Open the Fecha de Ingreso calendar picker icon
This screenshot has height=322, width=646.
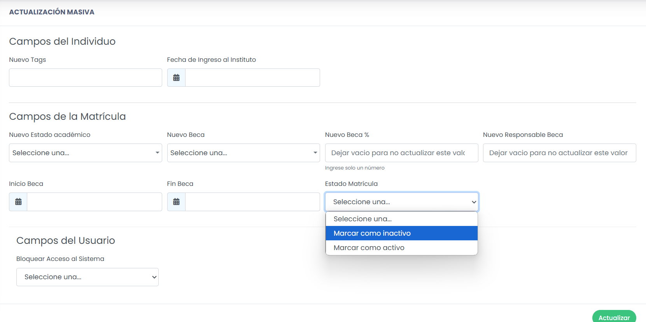coord(176,78)
